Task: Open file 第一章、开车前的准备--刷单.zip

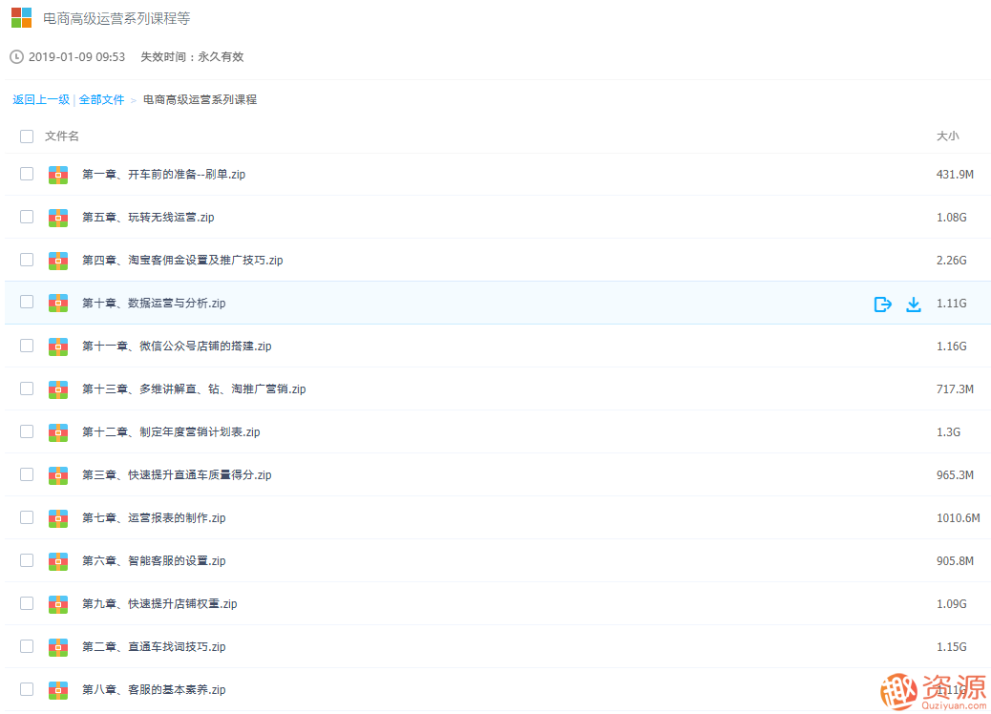Action: point(163,175)
